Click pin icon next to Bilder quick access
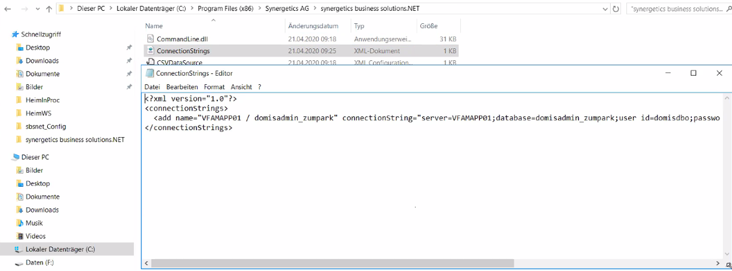 [x=129, y=87]
